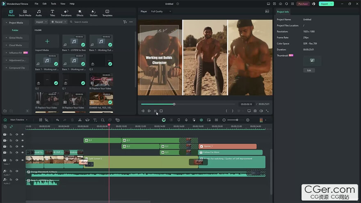Toggle the timeline link icon
Viewport: 361px width, 203px height.
coord(11,127)
